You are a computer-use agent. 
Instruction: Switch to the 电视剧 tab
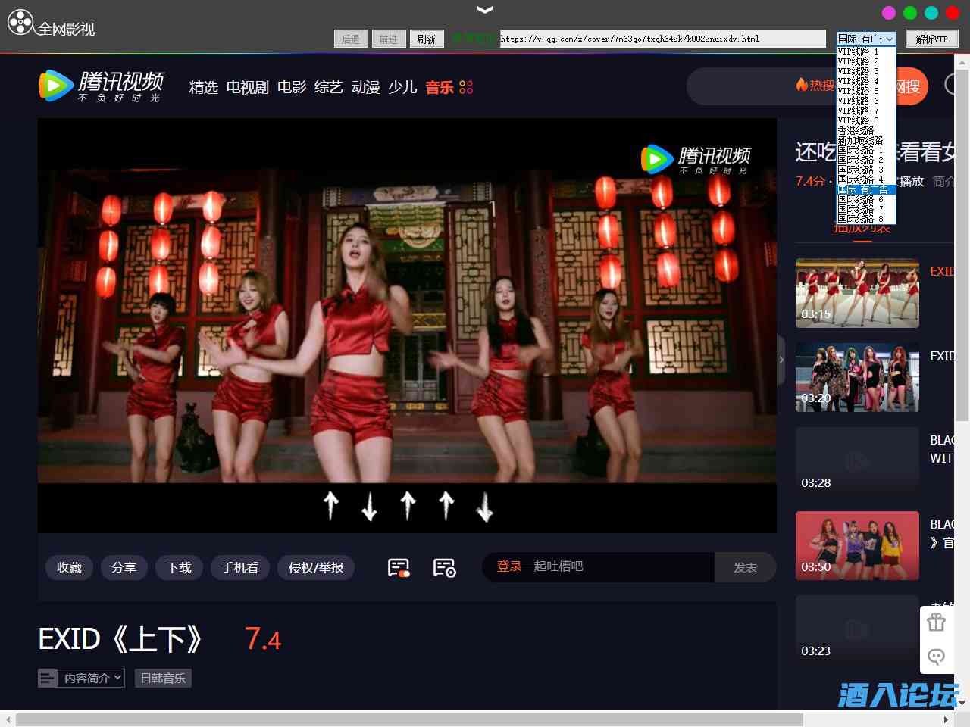(x=247, y=87)
